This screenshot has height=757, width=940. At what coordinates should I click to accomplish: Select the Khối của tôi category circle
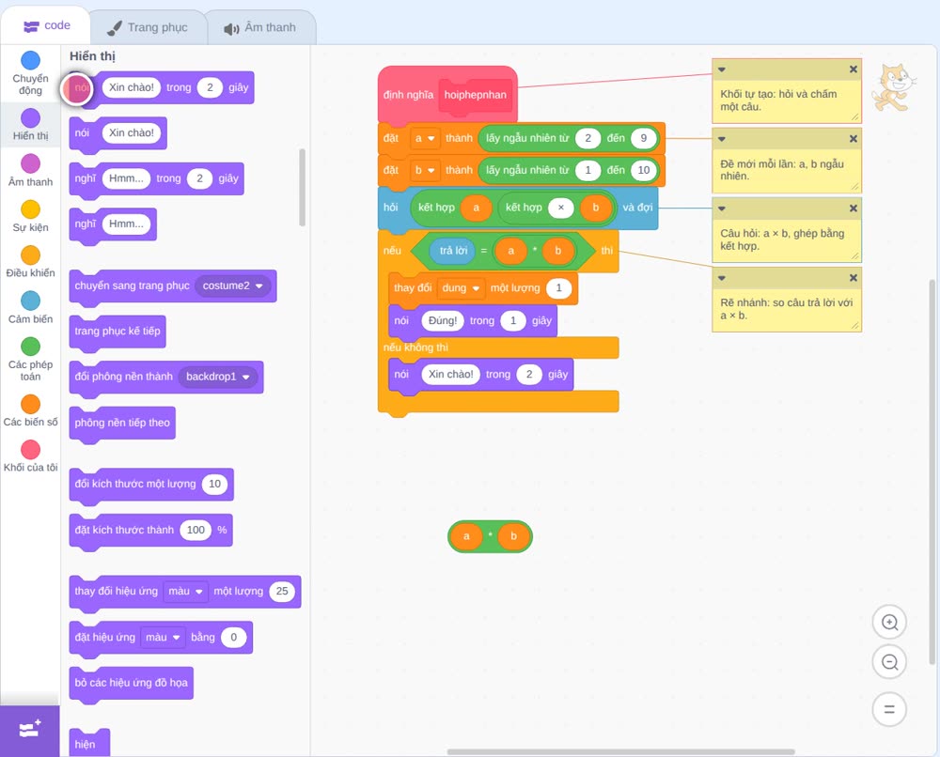[x=31, y=449]
